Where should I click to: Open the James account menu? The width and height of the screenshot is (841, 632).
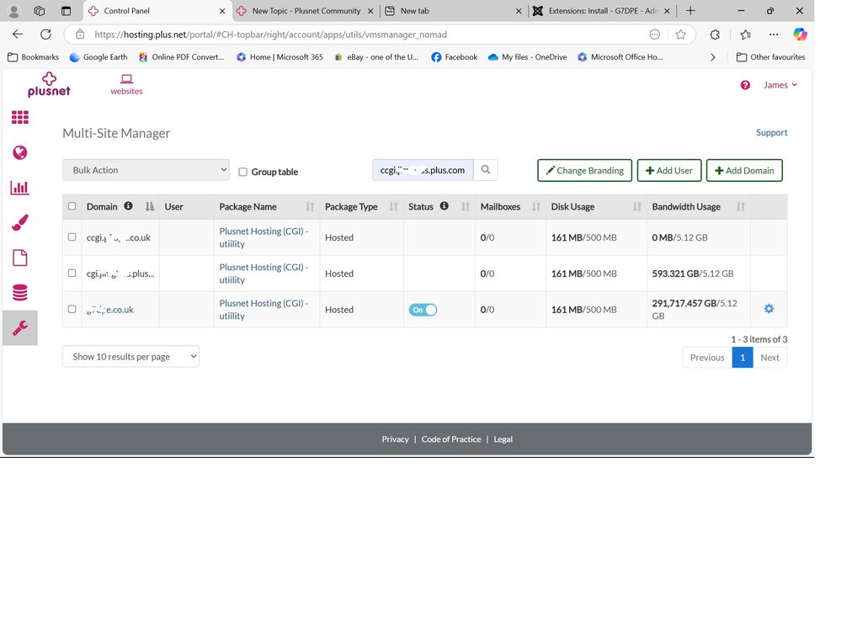point(780,85)
